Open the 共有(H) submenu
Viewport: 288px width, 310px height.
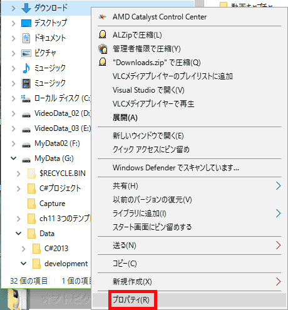(189, 186)
